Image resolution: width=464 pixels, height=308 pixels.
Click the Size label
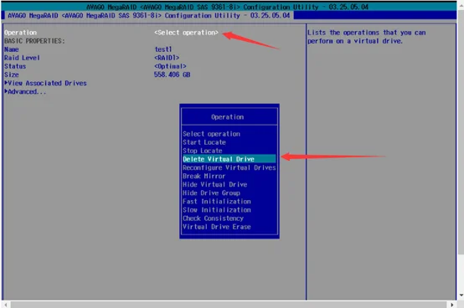pyautogui.click(x=12, y=74)
